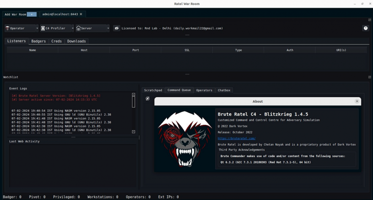Click the 'Brute Ratel C4 - Blitzkrieg 1.4.5' heading
Viewport: 373px width, 200px height.
tap(263, 114)
